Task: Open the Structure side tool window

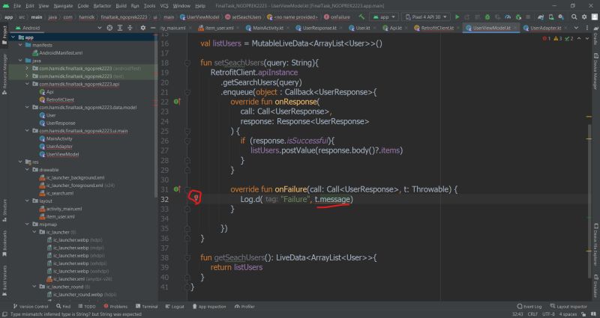Action: coord(4,210)
